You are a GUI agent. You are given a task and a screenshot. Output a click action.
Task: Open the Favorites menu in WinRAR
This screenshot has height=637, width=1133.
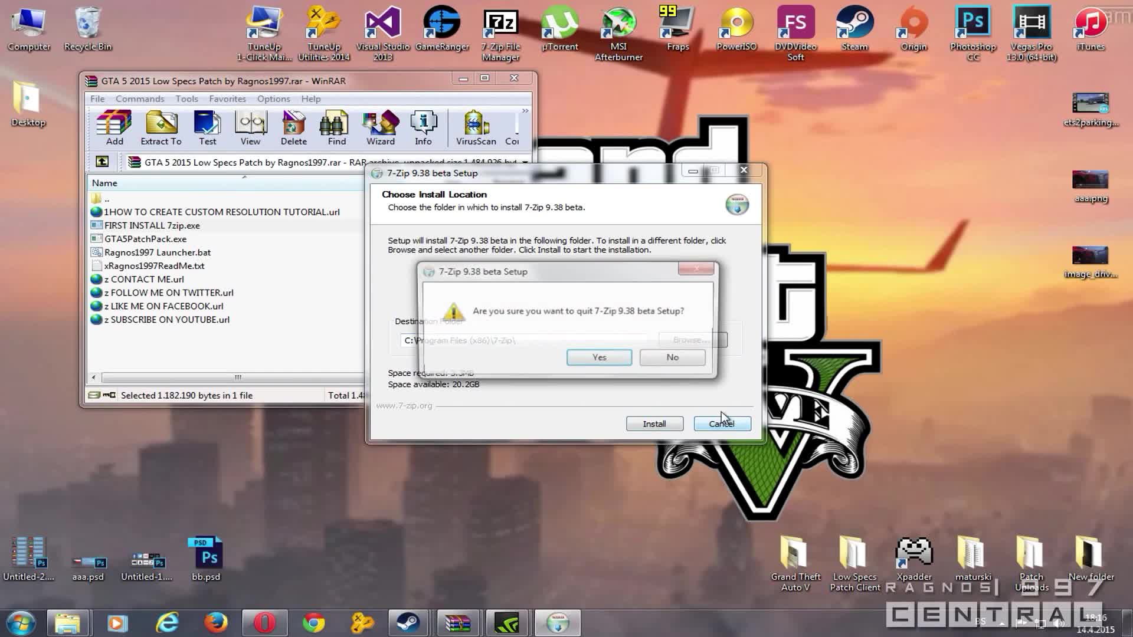(x=227, y=98)
